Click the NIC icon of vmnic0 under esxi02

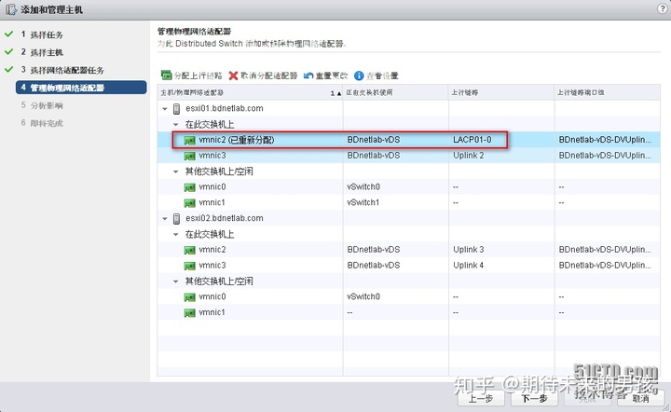[189, 297]
